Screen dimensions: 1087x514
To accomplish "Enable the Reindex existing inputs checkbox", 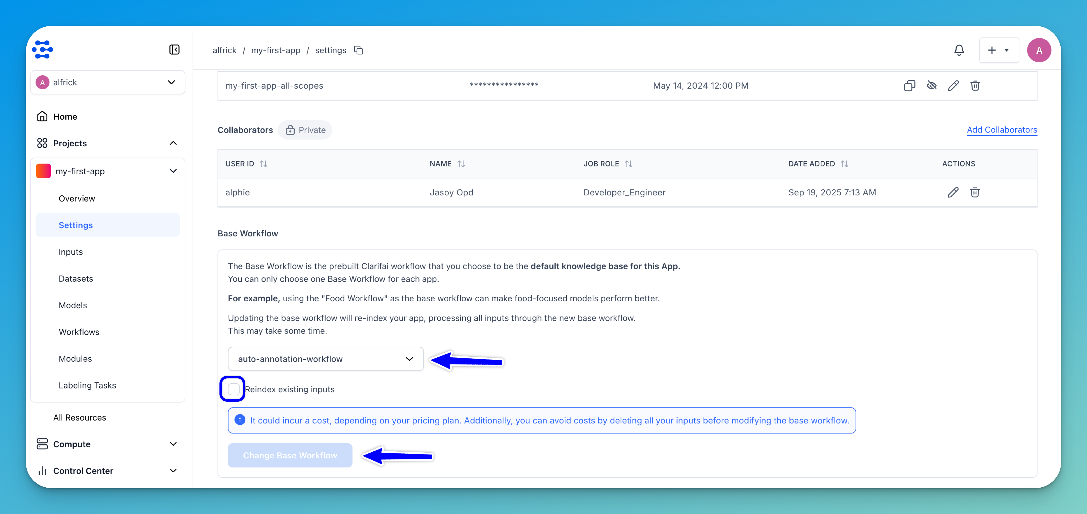I will point(233,389).
